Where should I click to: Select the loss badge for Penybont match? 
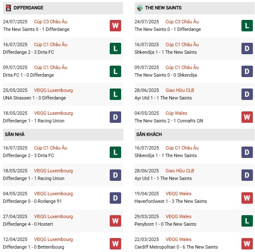(x=247, y=220)
